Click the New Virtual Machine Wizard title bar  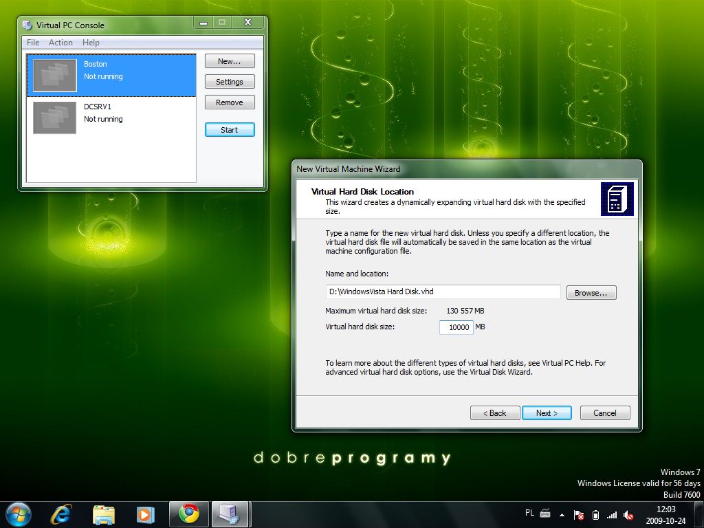[467, 169]
